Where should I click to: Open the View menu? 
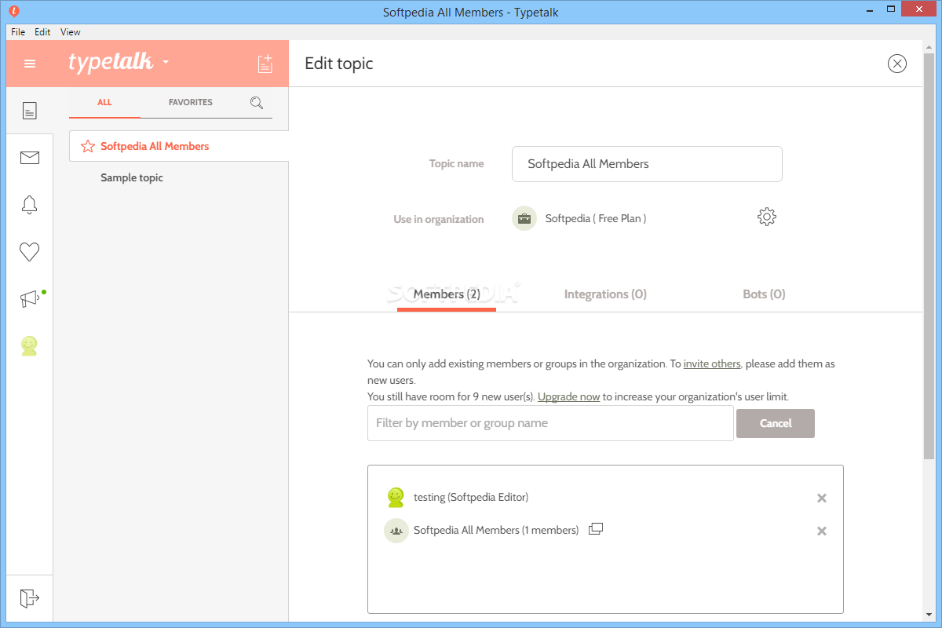click(x=71, y=32)
